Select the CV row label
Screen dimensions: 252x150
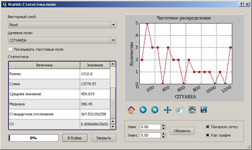click(x=44, y=124)
